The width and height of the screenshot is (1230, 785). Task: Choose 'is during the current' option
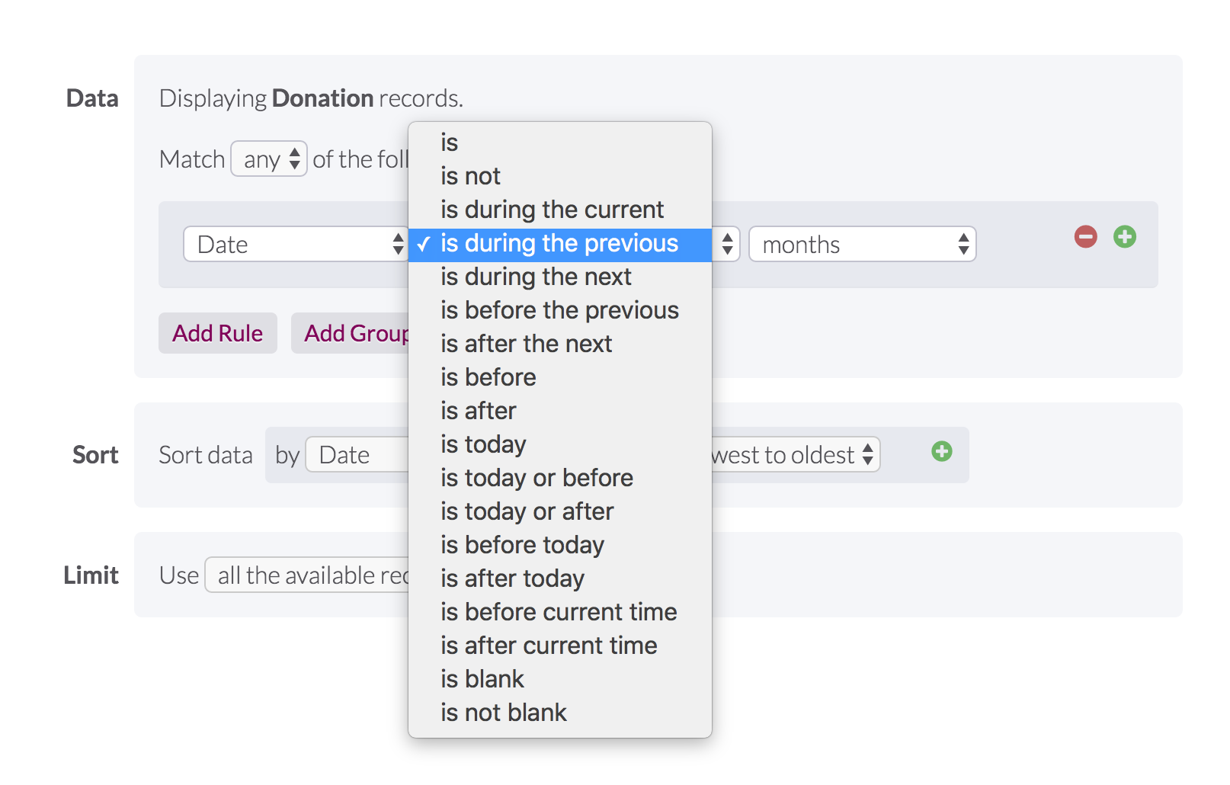coord(552,210)
